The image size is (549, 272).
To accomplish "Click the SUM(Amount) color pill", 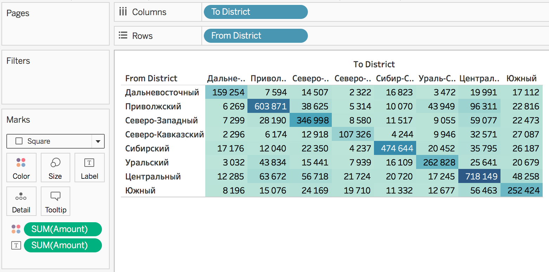I will [63, 229].
